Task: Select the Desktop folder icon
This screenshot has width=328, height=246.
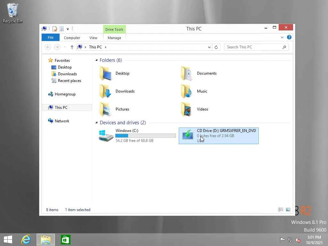Action: click(x=106, y=73)
